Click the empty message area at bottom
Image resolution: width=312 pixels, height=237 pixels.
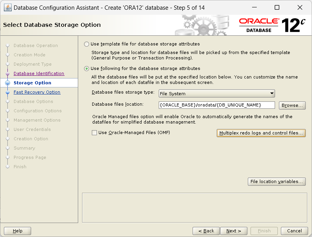[195, 207]
